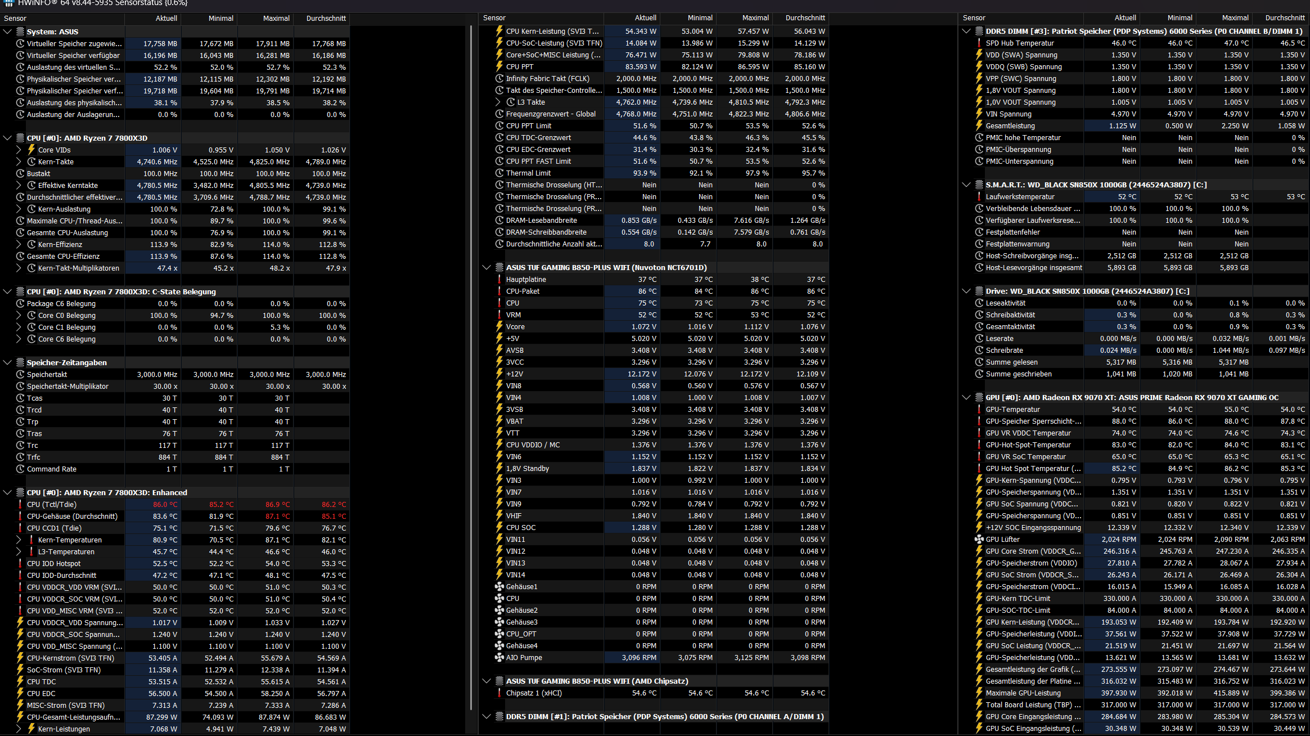1310x736 pixels.
Task: Click the Maximal column header in left panel
Action: coord(276,18)
